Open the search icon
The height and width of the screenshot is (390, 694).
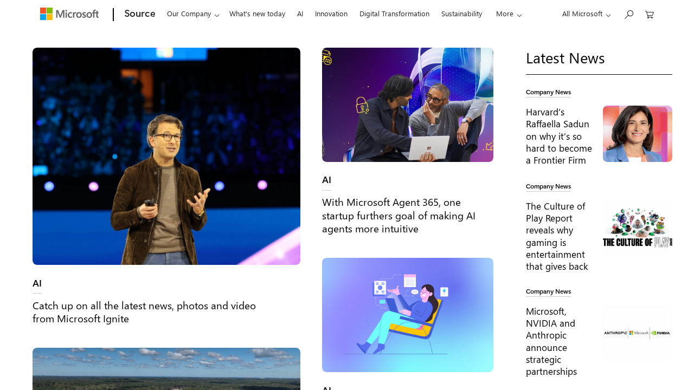click(627, 14)
